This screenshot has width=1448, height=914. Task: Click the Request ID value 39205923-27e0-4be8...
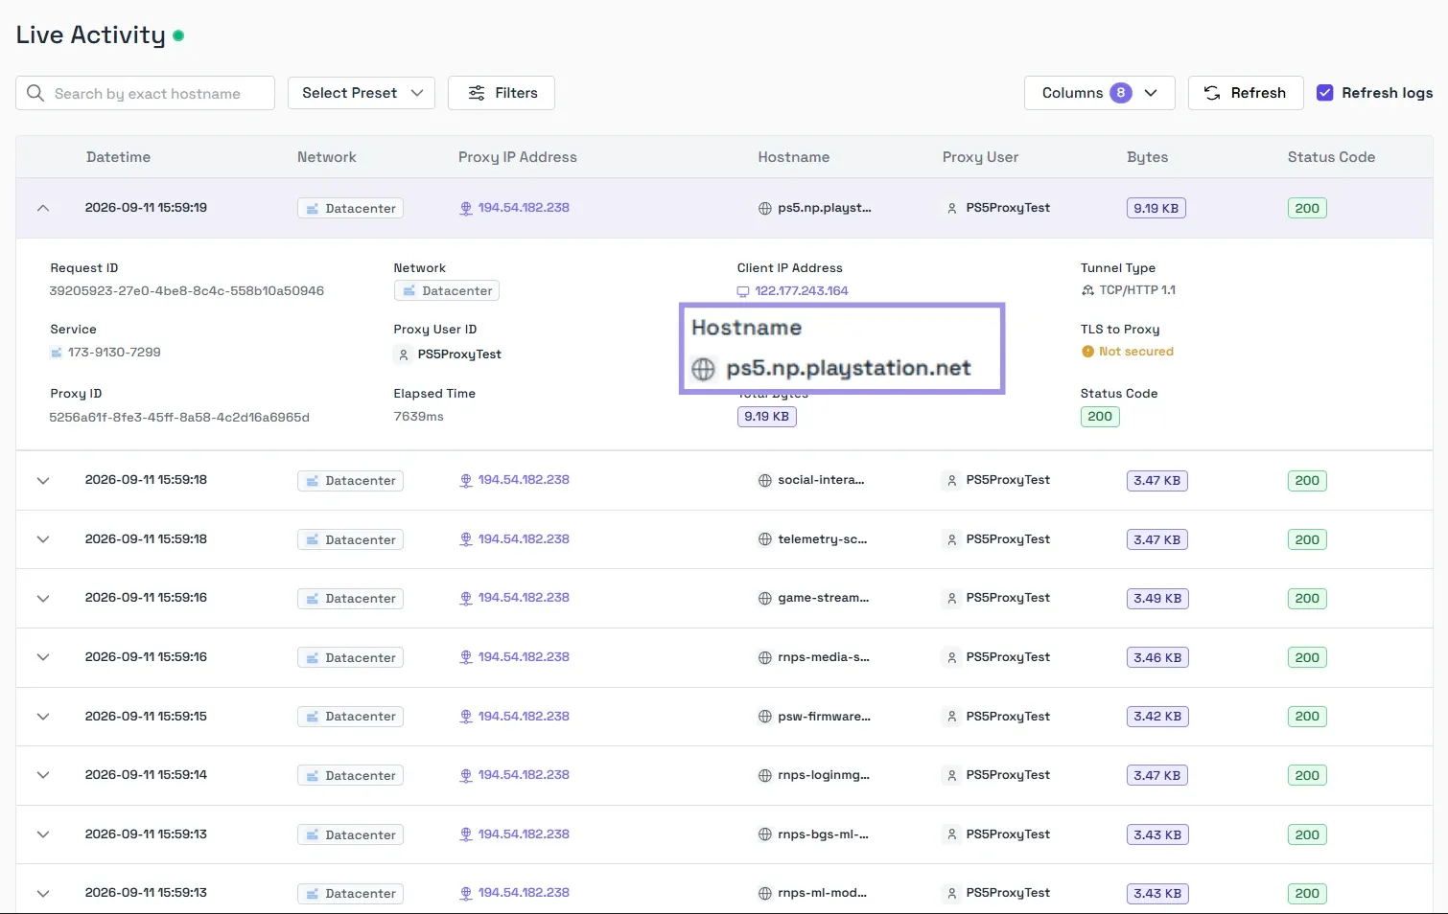point(187,290)
